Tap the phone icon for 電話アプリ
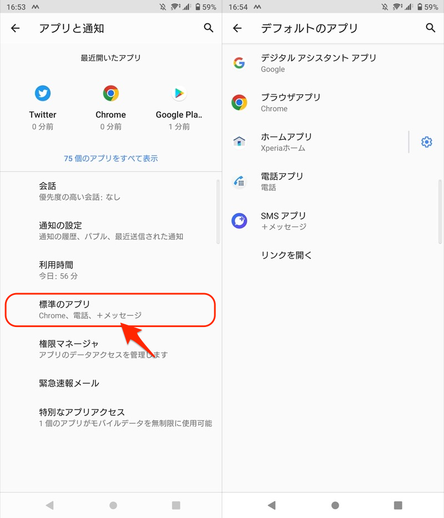The width and height of the screenshot is (444, 518). [x=239, y=182]
